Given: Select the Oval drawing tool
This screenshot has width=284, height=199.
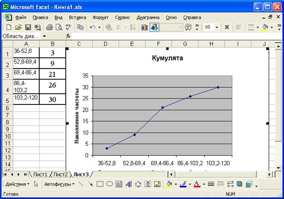Looking at the screenshot, I should click(109, 184).
